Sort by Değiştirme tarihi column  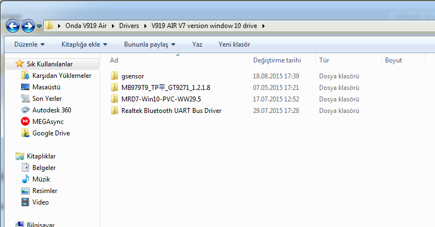277,60
